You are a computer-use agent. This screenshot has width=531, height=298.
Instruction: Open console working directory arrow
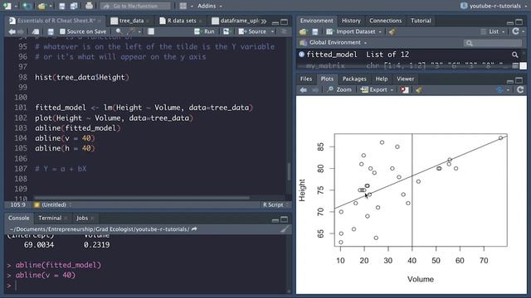tap(194, 229)
